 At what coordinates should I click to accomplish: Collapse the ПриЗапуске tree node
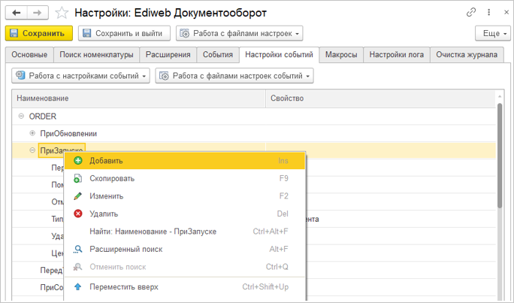pyautogui.click(x=32, y=150)
